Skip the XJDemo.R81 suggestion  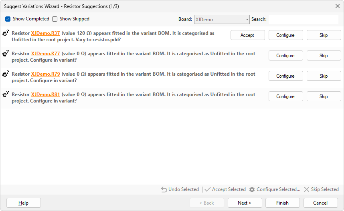point(324,96)
